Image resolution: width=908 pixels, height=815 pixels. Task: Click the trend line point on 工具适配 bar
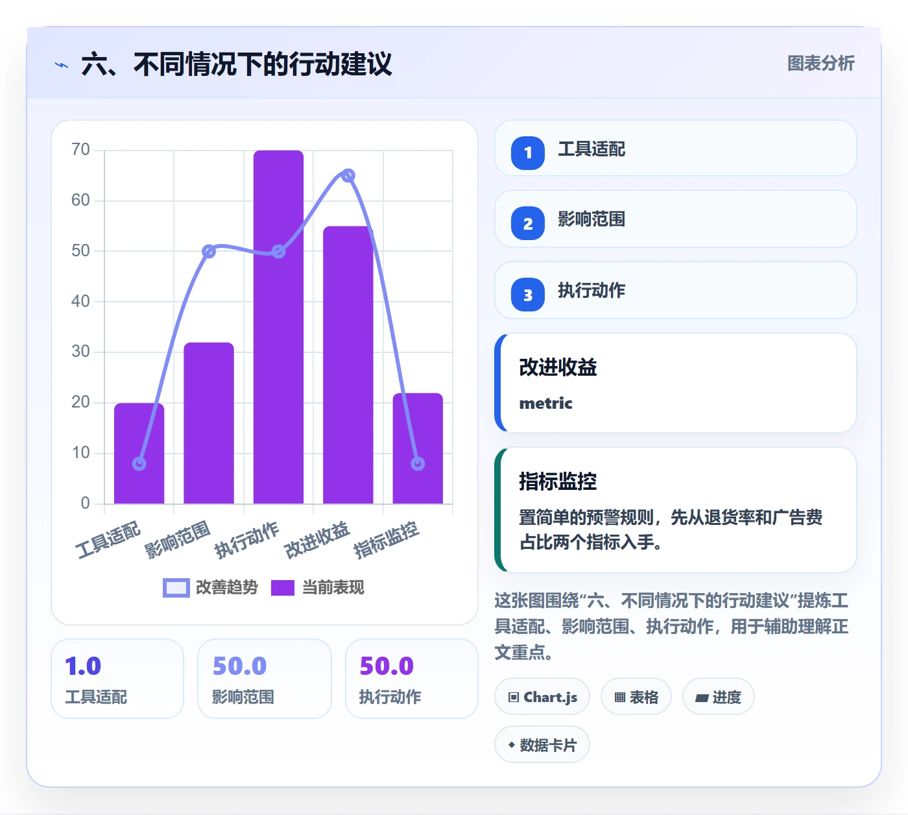[x=139, y=463]
